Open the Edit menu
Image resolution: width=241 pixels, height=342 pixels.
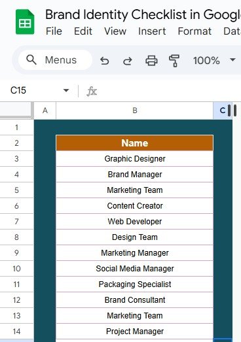click(83, 31)
